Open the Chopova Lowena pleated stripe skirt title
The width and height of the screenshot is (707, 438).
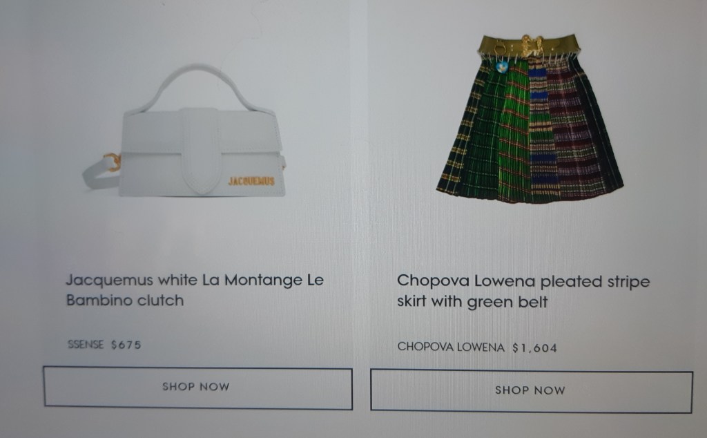click(x=523, y=292)
